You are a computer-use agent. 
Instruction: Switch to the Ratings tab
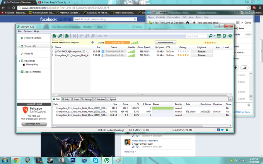pos(86,100)
